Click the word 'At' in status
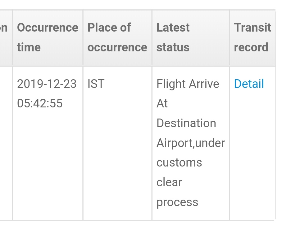The height and width of the screenshot is (234, 282). click(162, 103)
